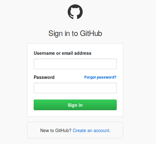Click the period after Create an account
Image resolution: width=156 pixels, height=144 pixels.
(110, 132)
